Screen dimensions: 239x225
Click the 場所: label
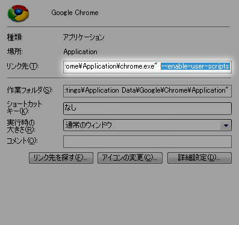pos(15,52)
